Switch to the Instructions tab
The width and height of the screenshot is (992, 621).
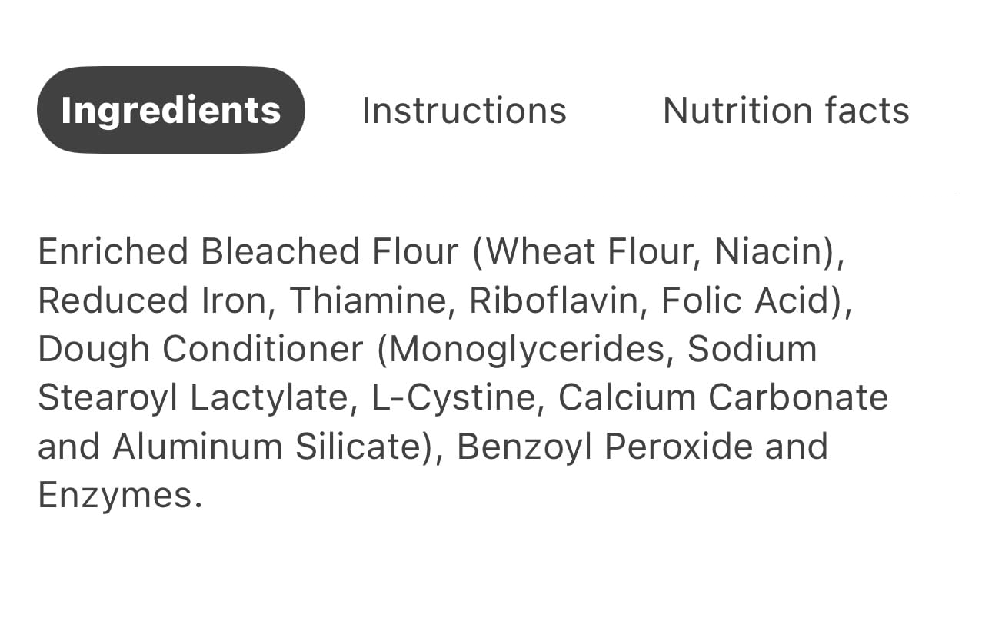click(x=464, y=110)
